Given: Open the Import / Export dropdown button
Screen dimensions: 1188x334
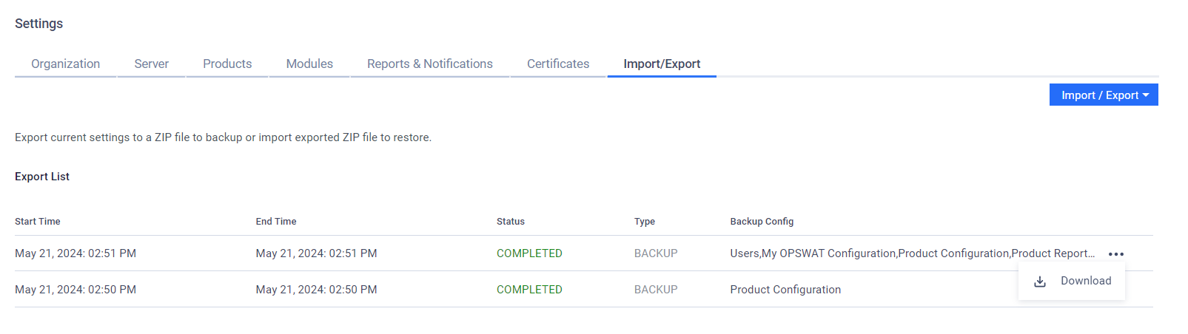Looking at the screenshot, I should (x=1104, y=95).
